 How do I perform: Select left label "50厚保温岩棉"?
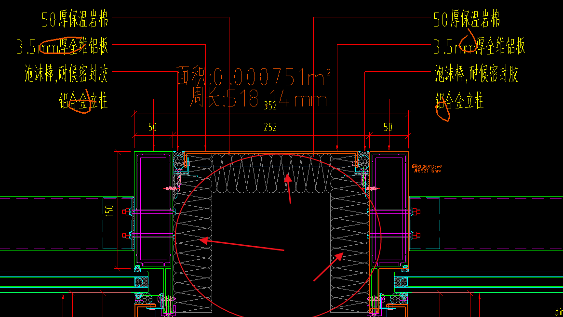[x=75, y=19]
